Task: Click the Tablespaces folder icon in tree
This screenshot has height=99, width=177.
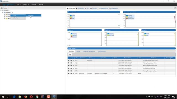Action: click(7, 19)
